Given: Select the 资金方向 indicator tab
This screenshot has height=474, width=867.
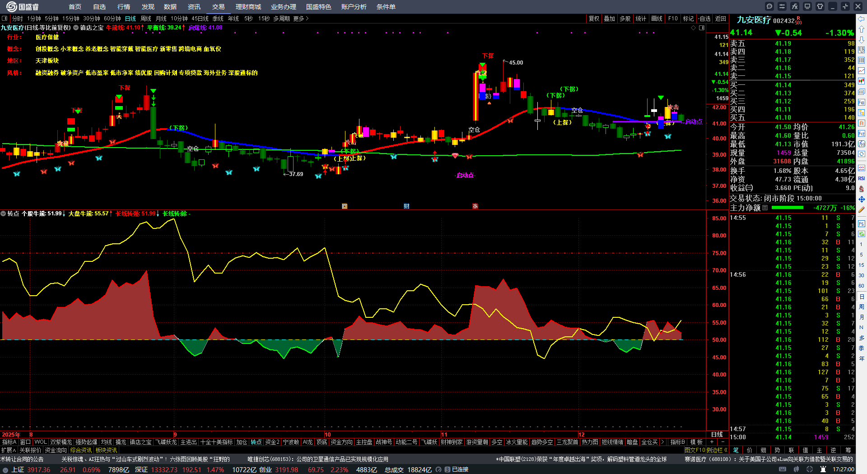Looking at the screenshot, I should pyautogui.click(x=341, y=442).
